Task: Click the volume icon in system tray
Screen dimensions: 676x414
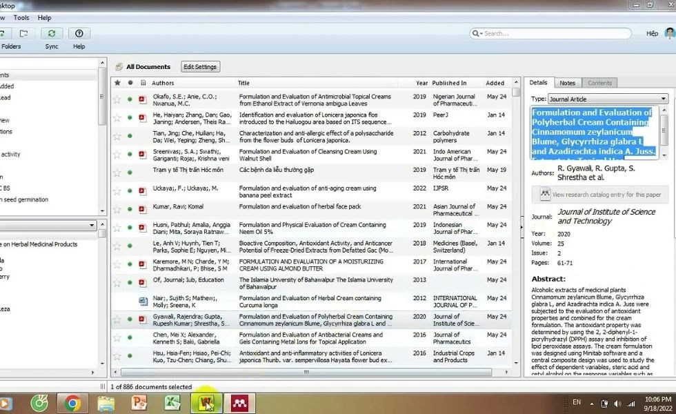Action: [x=618, y=404]
